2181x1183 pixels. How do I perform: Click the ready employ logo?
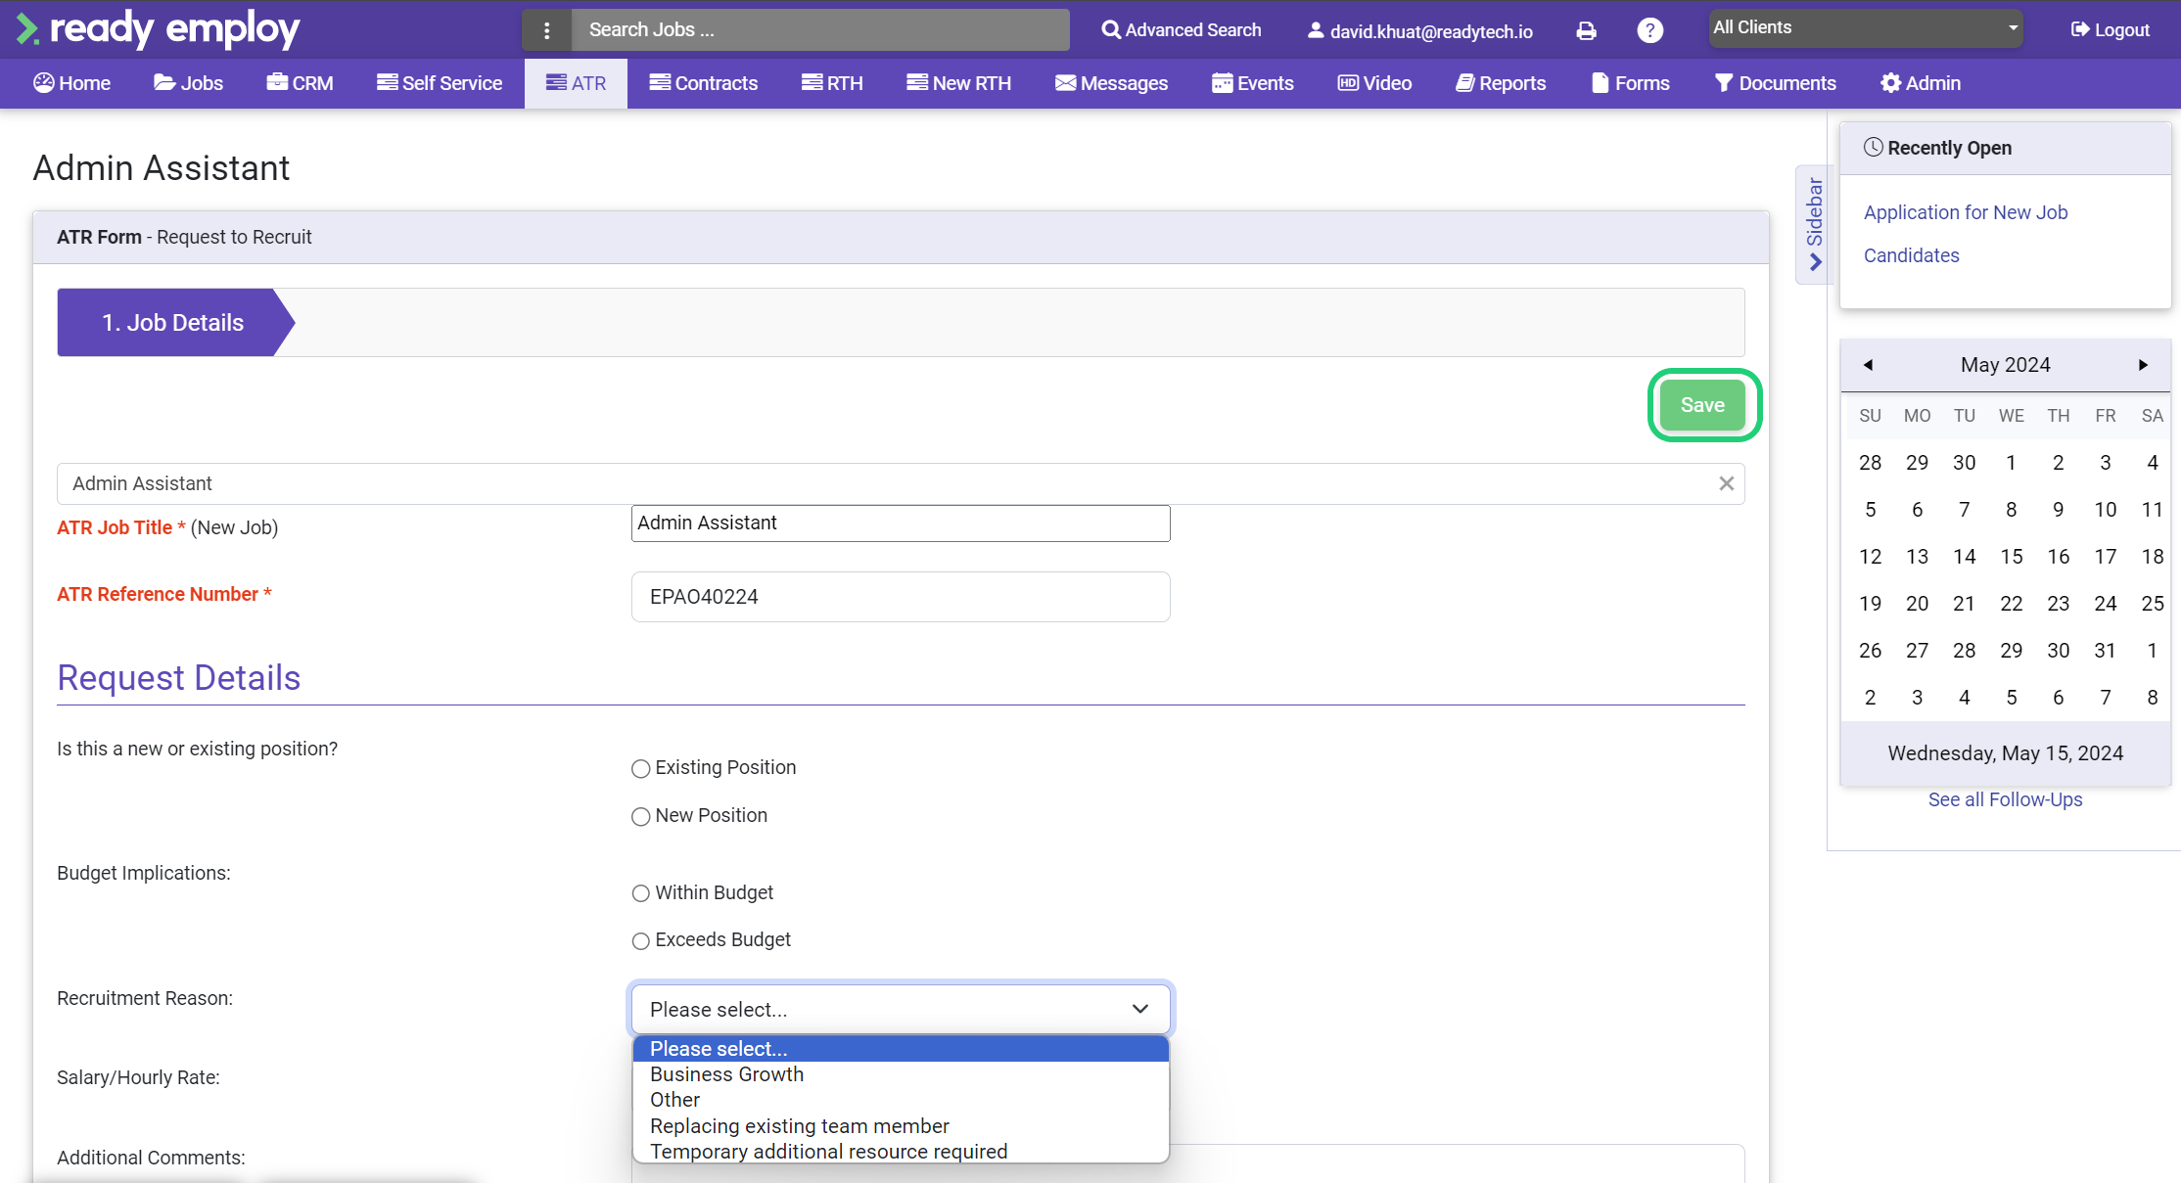tap(159, 29)
